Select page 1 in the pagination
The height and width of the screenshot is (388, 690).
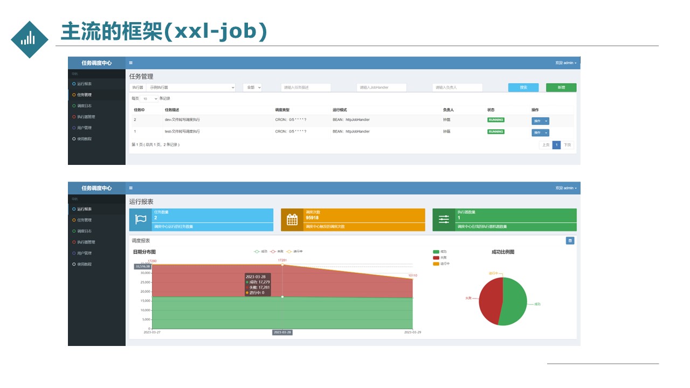556,145
